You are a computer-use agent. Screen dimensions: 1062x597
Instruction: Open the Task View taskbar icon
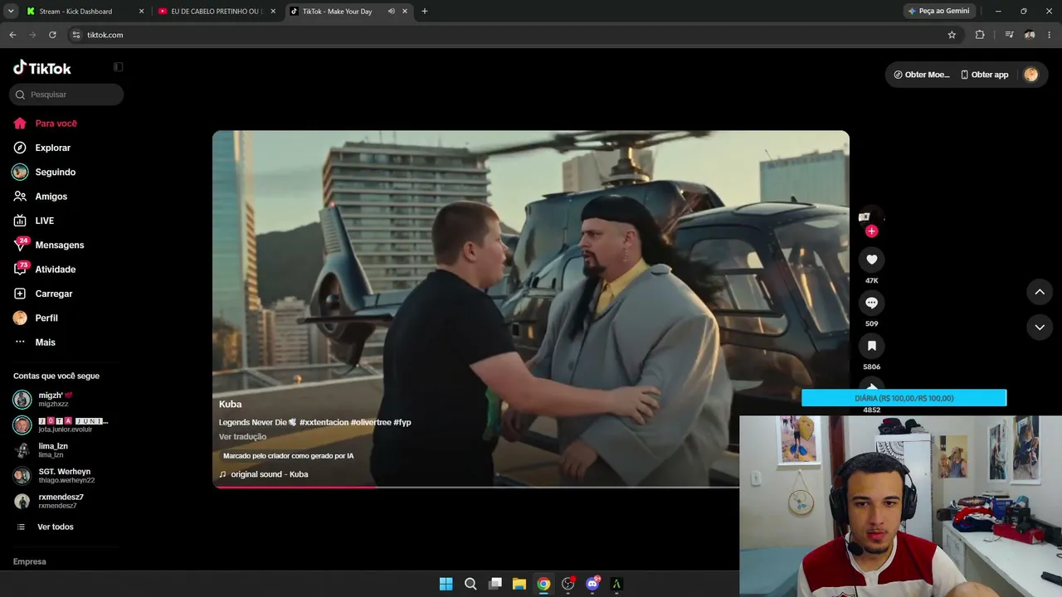495,584
